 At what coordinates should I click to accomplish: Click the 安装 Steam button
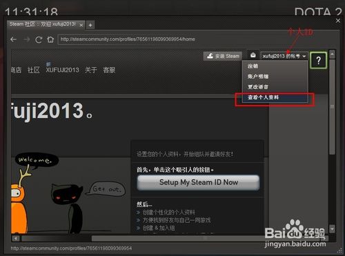point(223,56)
